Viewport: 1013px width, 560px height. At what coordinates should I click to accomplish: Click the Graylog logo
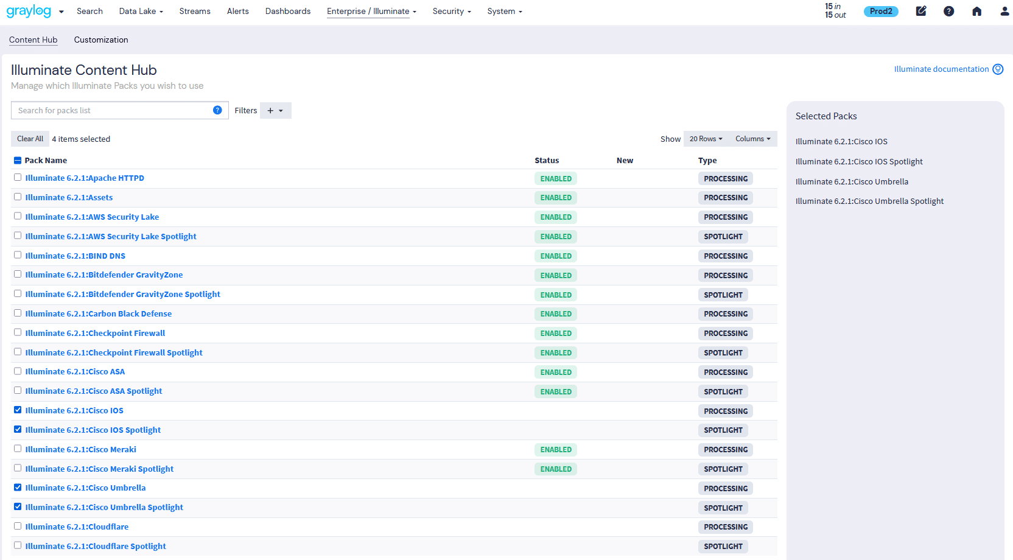pyautogui.click(x=29, y=11)
